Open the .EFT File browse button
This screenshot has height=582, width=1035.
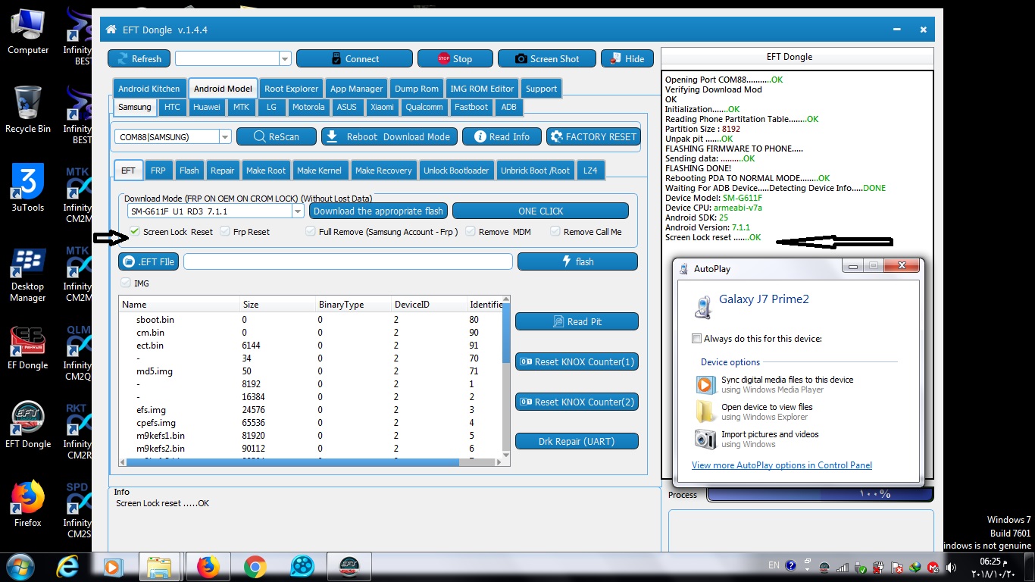(148, 261)
